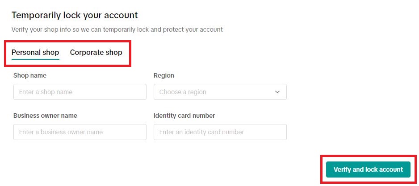Expand the Region dropdown chevron arrow
This screenshot has height=186, width=419.
[277, 92]
